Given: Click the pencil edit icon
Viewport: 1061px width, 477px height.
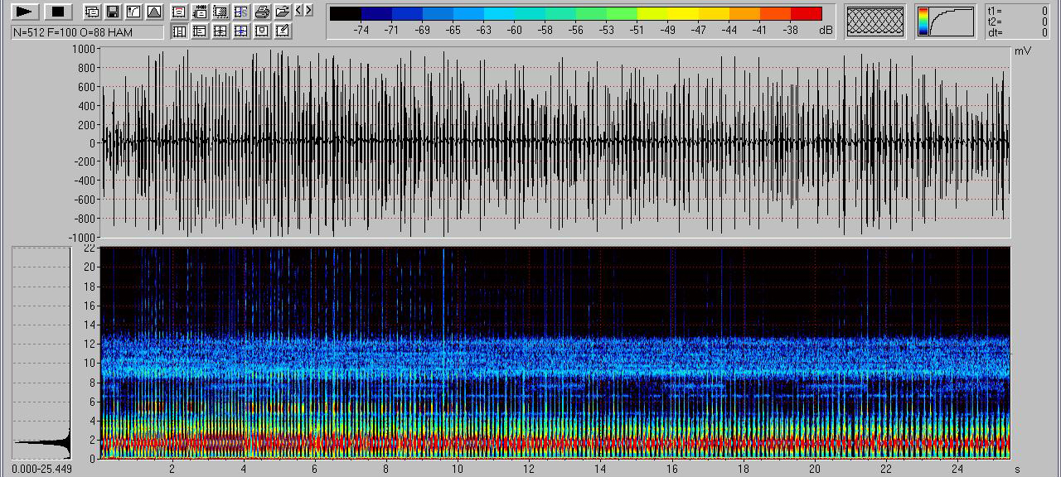Looking at the screenshot, I should [x=282, y=31].
